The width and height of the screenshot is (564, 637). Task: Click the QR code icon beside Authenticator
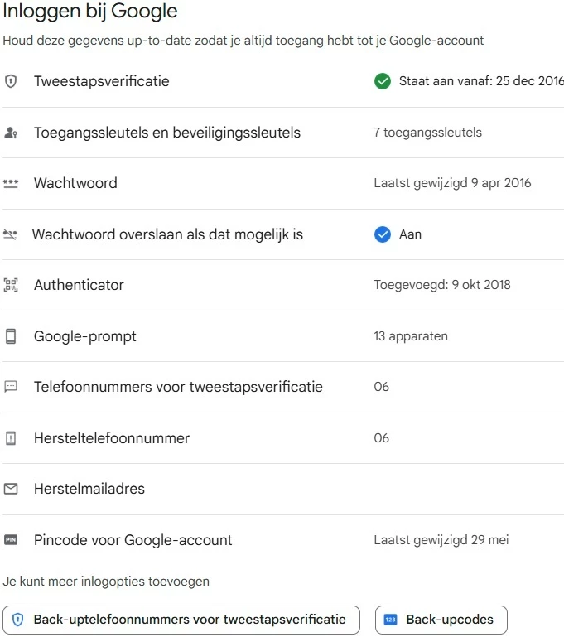tap(11, 285)
